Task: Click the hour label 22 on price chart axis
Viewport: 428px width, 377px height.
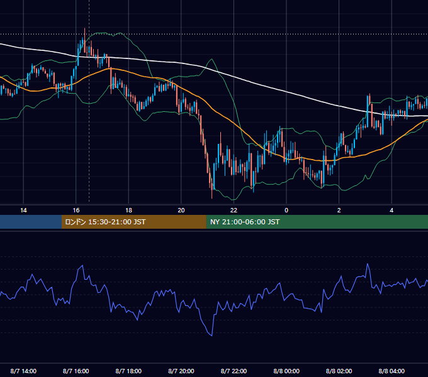Action: (234, 210)
